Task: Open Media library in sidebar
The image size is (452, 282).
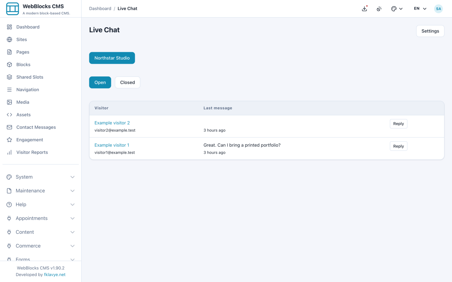Action: 41,102
